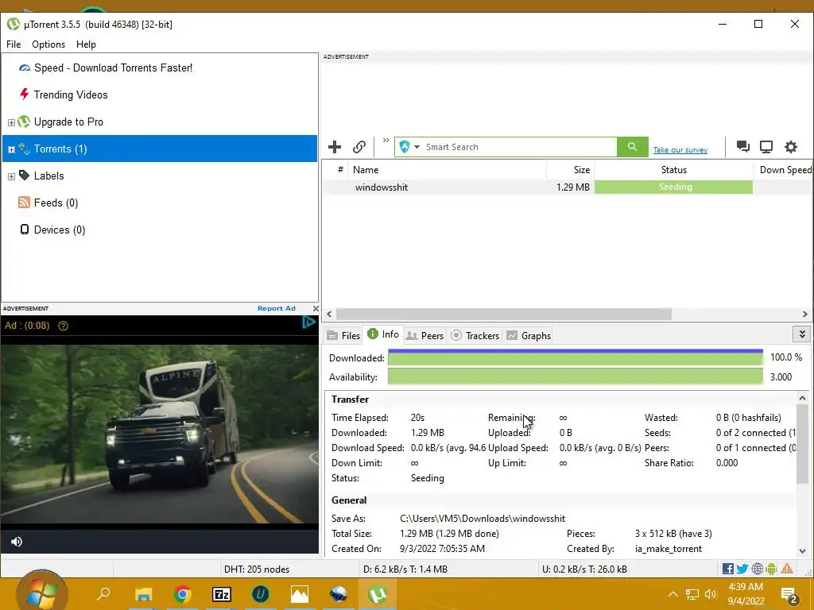This screenshot has height=610, width=814.
Task: Click the Info pane scroll down arrow
Action: coord(803,551)
